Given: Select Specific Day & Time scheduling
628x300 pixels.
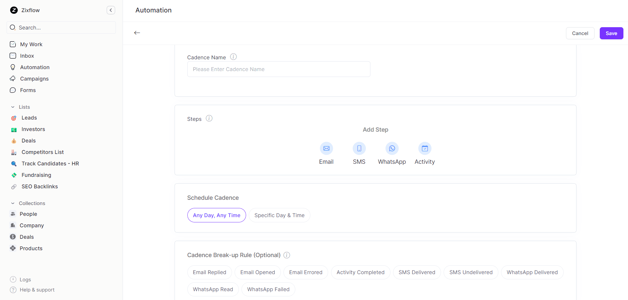Looking at the screenshot, I should (x=279, y=215).
